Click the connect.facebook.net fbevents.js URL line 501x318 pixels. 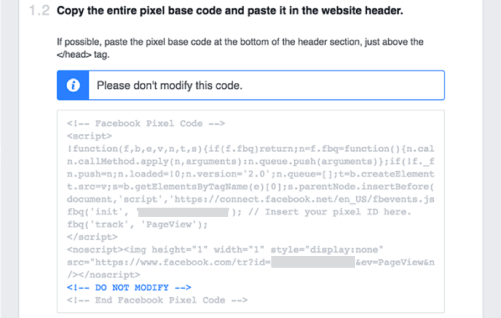pos(250,199)
